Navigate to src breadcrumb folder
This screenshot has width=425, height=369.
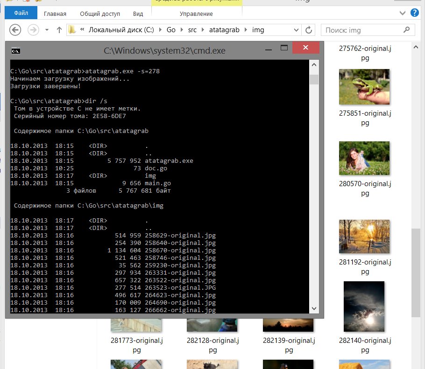tap(192, 30)
